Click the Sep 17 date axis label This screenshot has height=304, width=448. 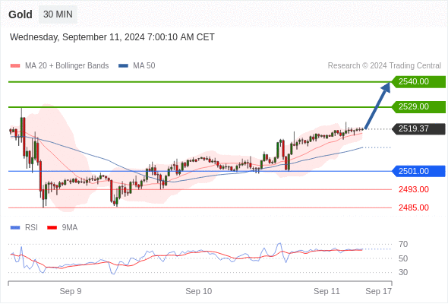pos(379,291)
